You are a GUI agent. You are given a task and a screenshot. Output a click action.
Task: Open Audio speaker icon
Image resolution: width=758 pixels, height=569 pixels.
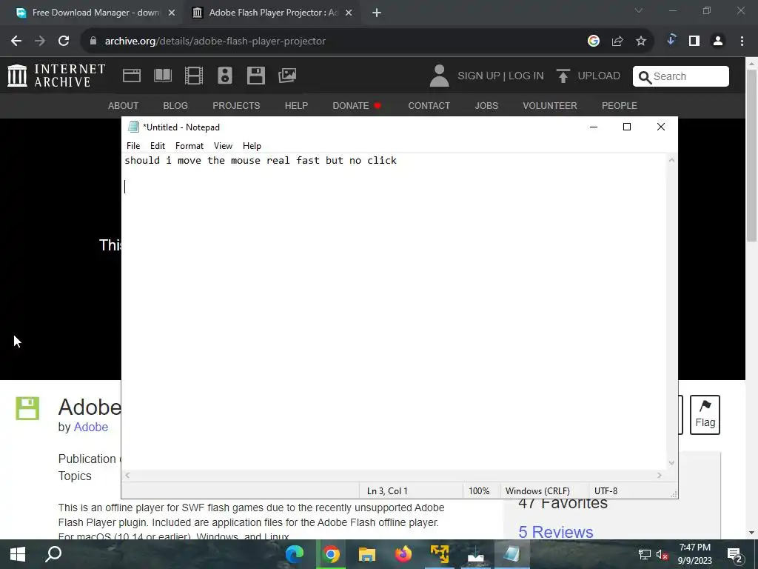(x=225, y=76)
